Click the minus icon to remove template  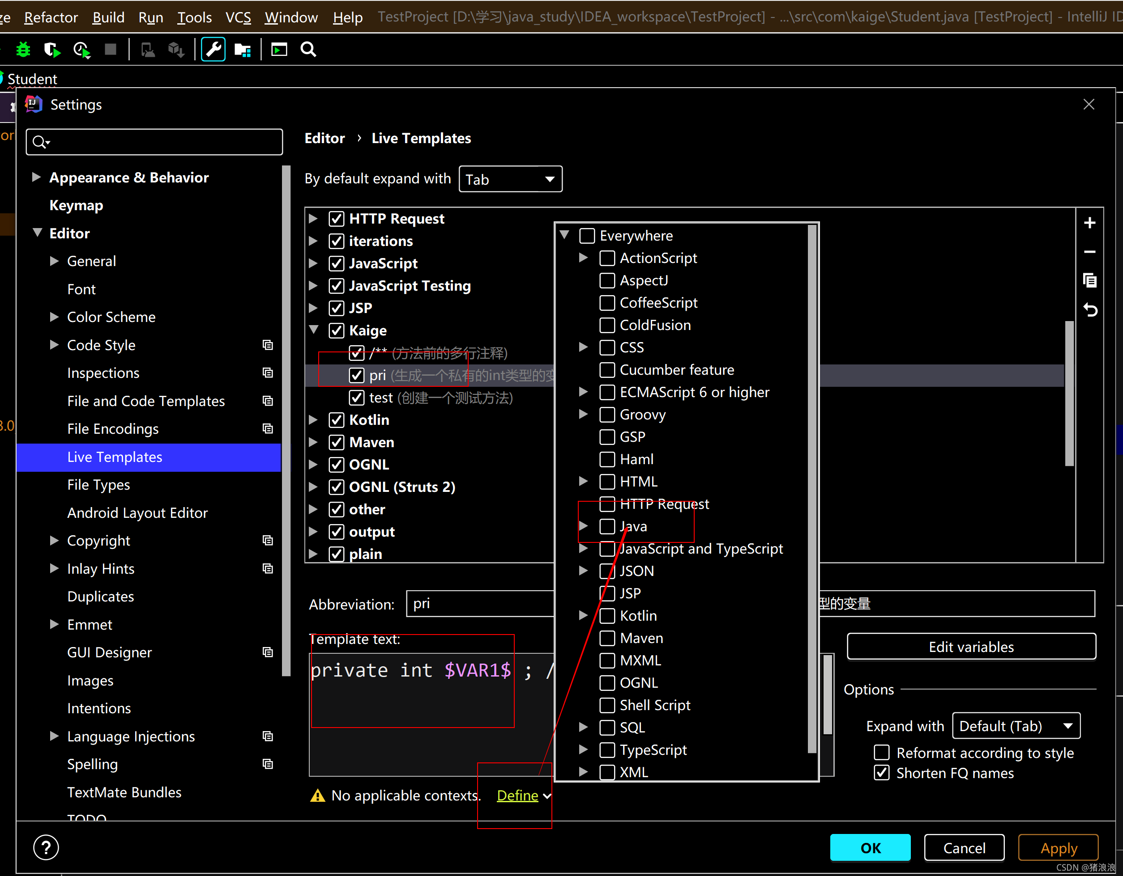[x=1089, y=252]
